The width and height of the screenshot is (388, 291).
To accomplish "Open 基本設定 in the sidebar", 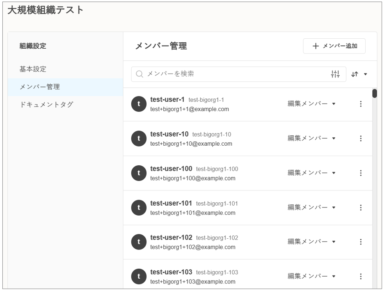I will tap(33, 69).
